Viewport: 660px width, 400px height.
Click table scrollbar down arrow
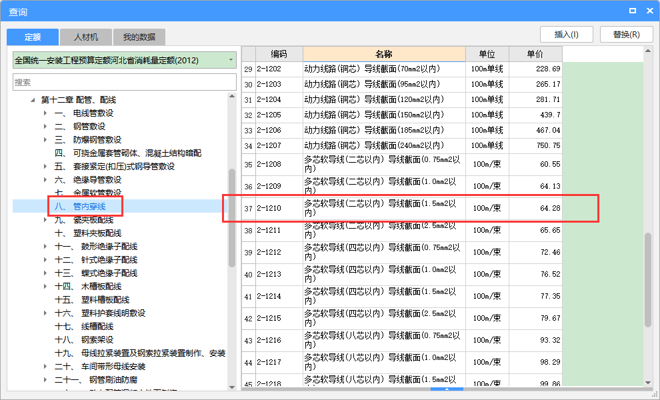tap(648, 382)
